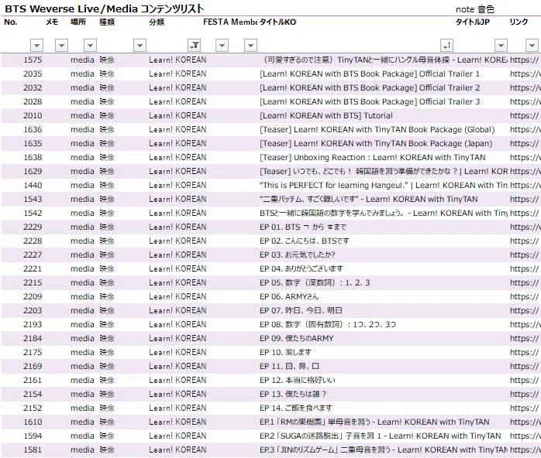
Task: Select cell with number 2032
Action: (x=33, y=88)
